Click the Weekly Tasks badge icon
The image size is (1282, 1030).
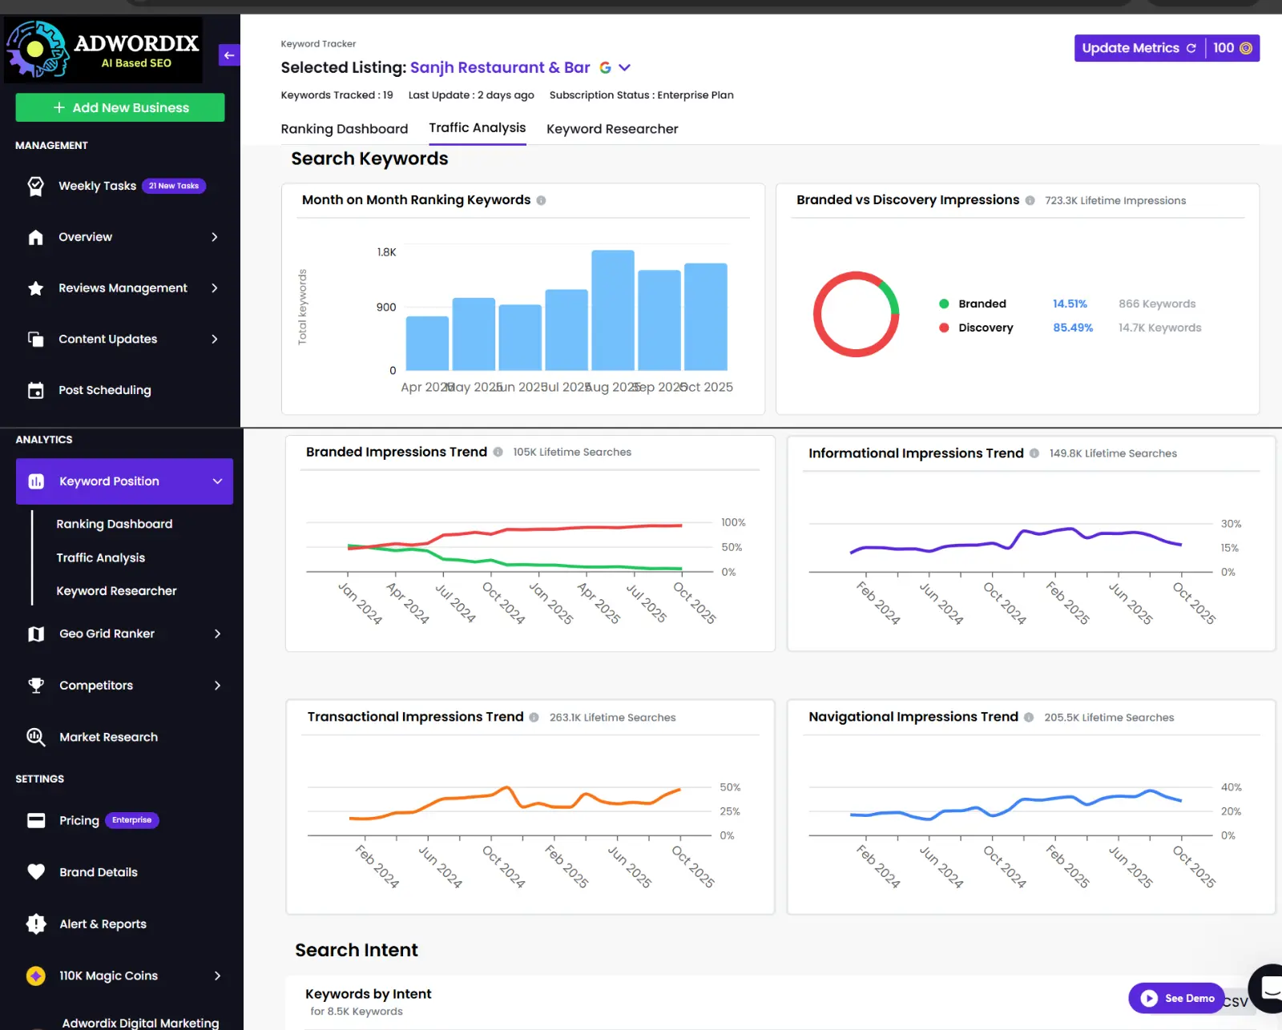click(x=35, y=186)
